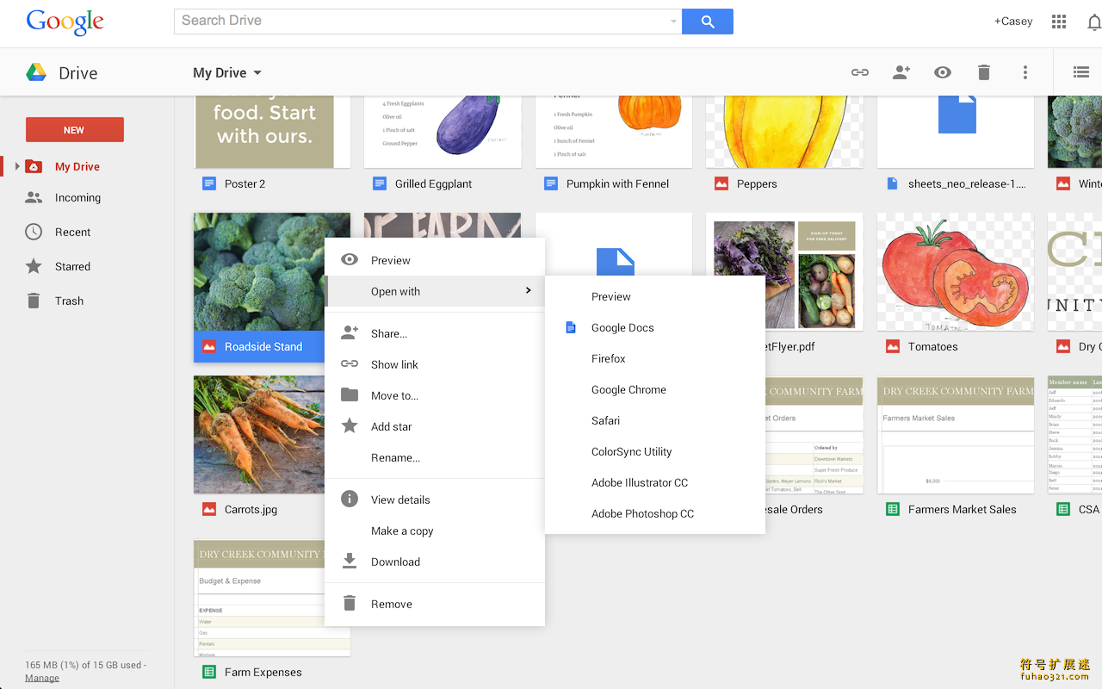
Task: Switch to list view
Action: (1081, 72)
